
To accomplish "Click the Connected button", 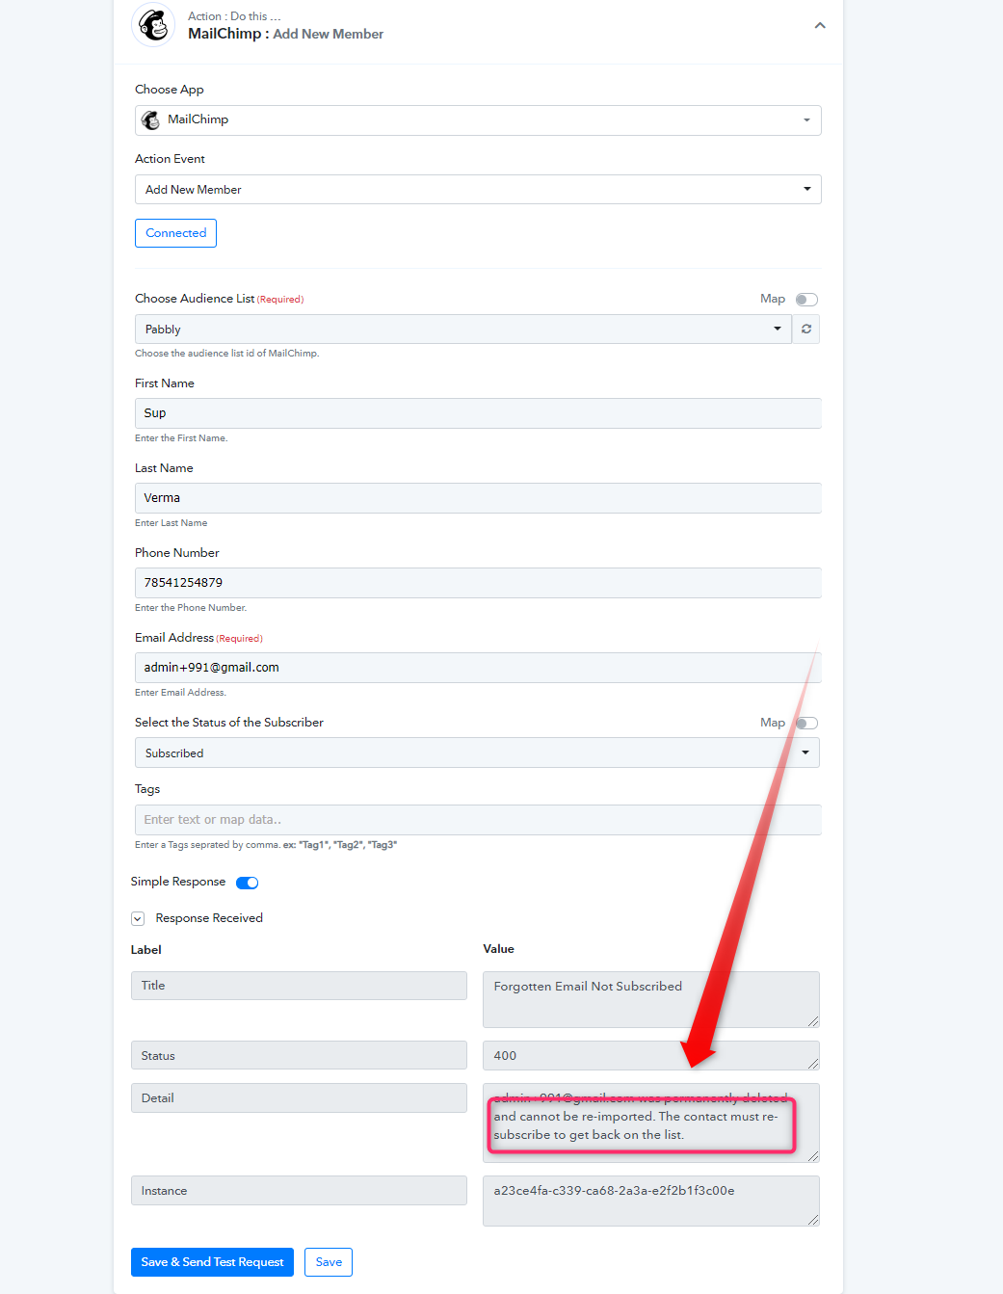I will (x=175, y=233).
